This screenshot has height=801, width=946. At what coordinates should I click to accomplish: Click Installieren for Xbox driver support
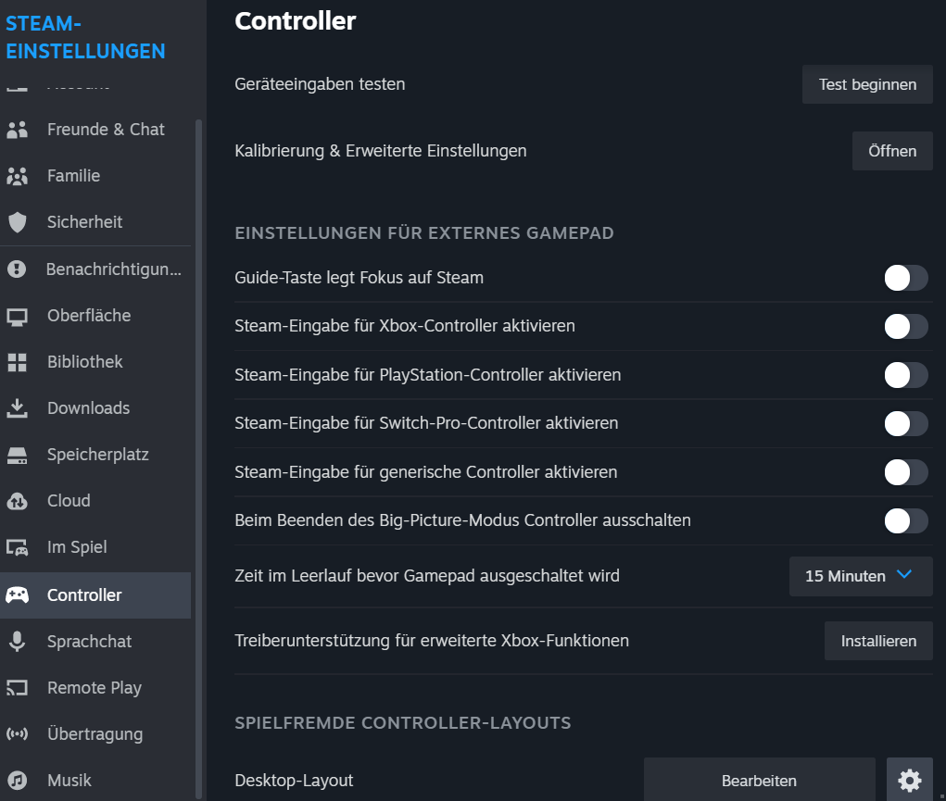pyautogui.click(x=878, y=641)
